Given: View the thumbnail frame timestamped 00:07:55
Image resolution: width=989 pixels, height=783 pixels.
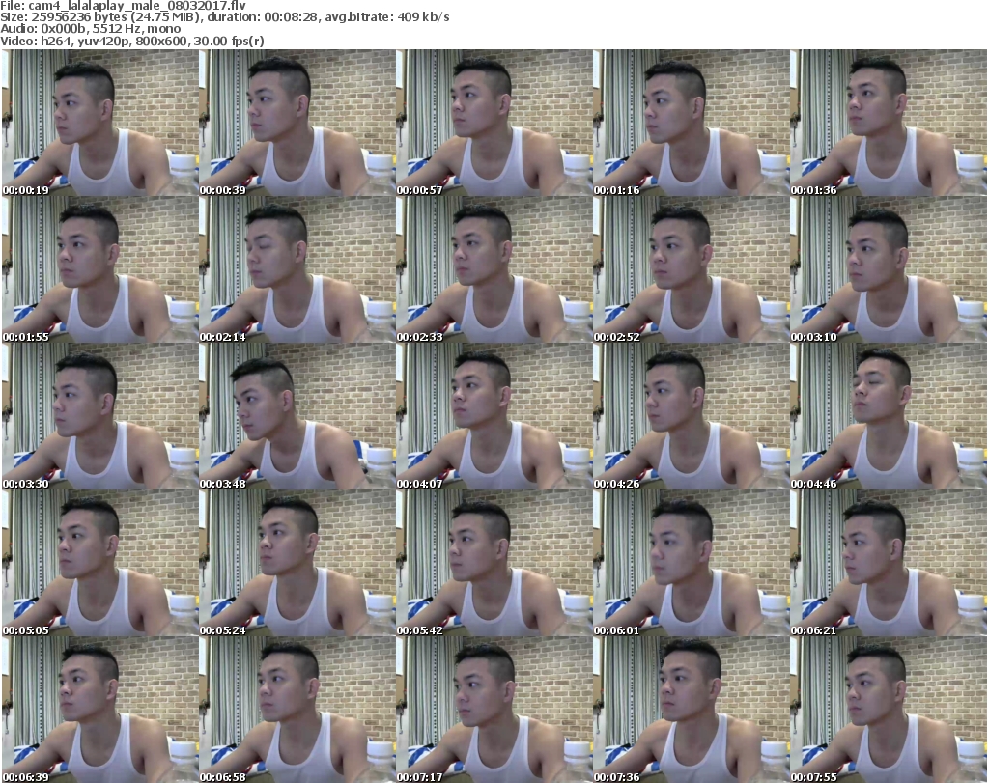Looking at the screenshot, I should (889, 710).
